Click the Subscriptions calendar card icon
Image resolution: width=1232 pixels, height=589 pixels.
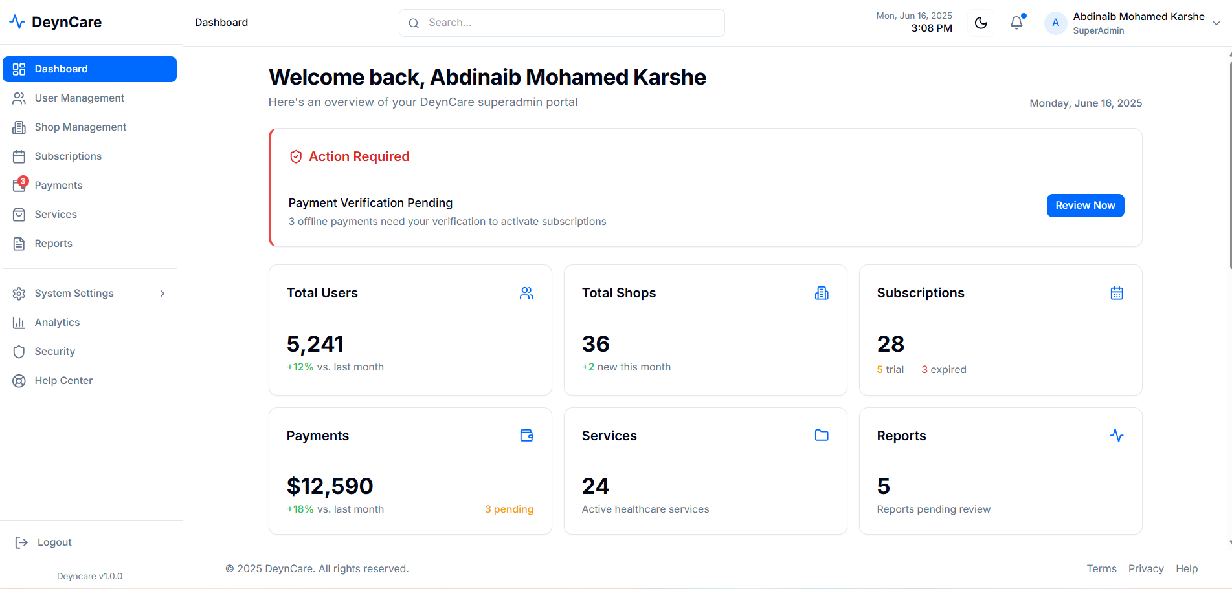1117,293
